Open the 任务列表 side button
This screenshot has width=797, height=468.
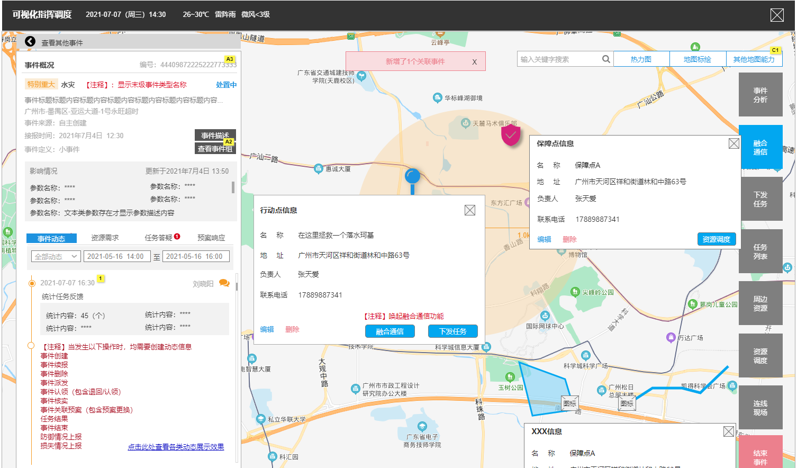[x=760, y=251]
